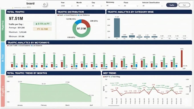Click the 5.12% vs PY indicator
The width and height of the screenshot is (194, 109).
pyautogui.click(x=42, y=24)
